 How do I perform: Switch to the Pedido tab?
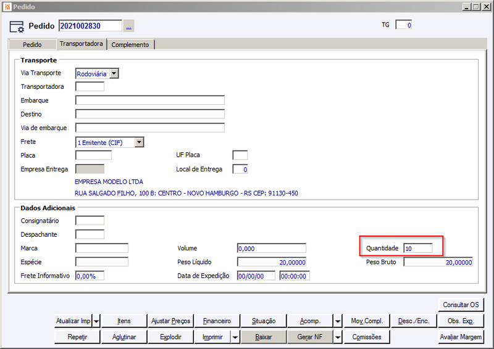(32, 44)
